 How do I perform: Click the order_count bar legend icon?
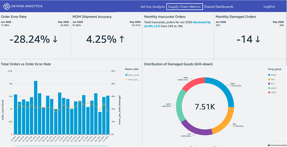(126, 75)
